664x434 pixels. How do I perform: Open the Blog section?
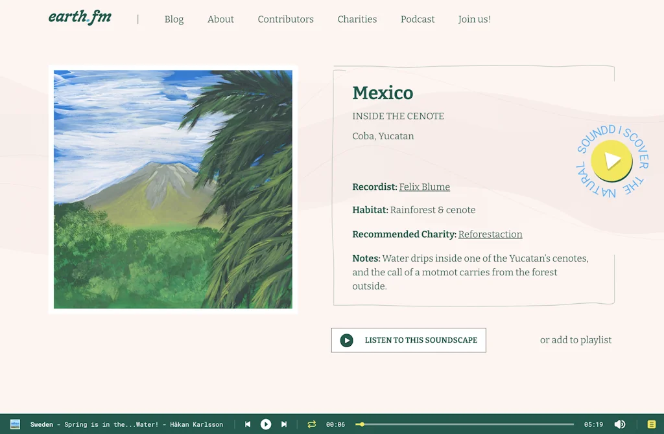pyautogui.click(x=174, y=19)
